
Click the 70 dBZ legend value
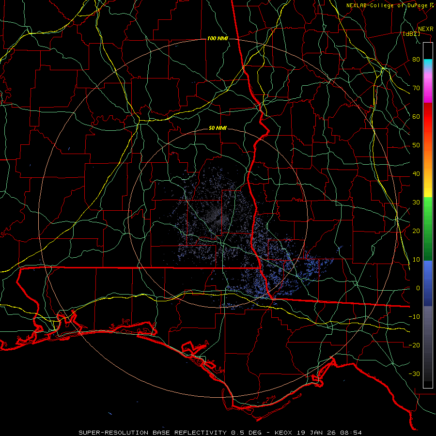(x=416, y=88)
